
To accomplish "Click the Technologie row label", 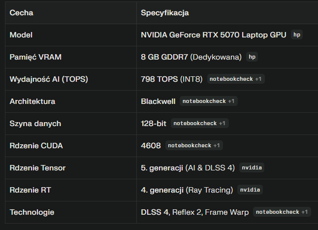I will [x=32, y=212].
